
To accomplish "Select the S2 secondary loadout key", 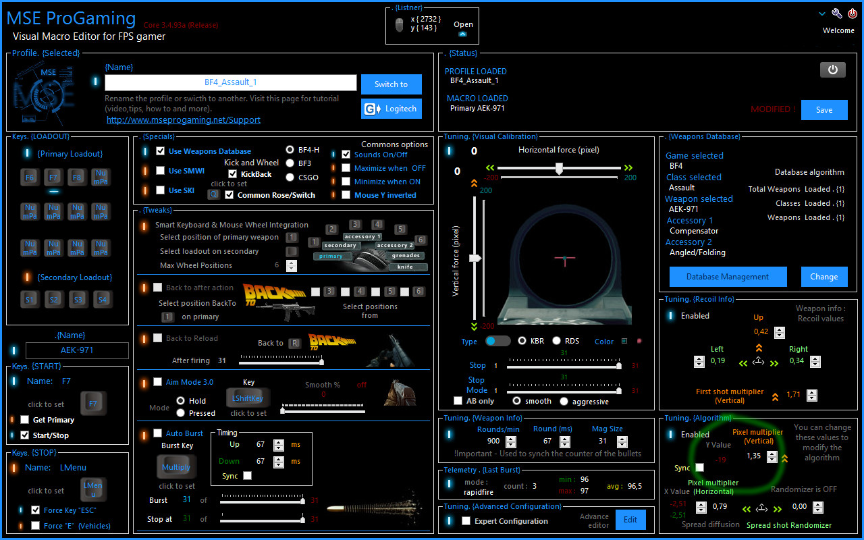I will (x=53, y=299).
